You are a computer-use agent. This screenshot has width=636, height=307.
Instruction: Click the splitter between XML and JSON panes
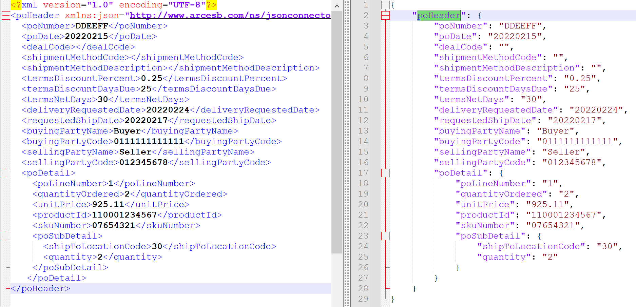[x=347, y=153]
